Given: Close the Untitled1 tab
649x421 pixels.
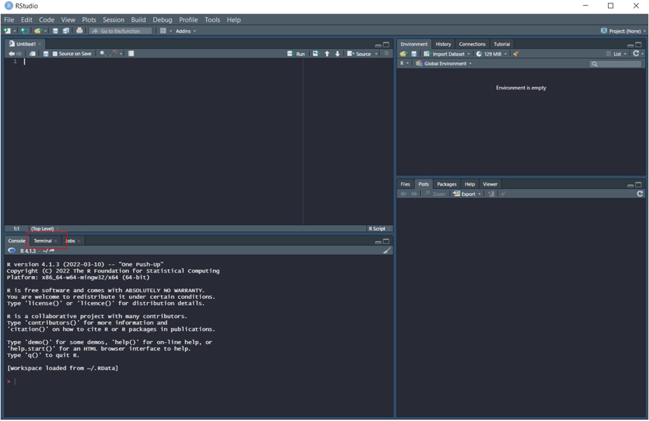Looking at the screenshot, I should [x=40, y=44].
